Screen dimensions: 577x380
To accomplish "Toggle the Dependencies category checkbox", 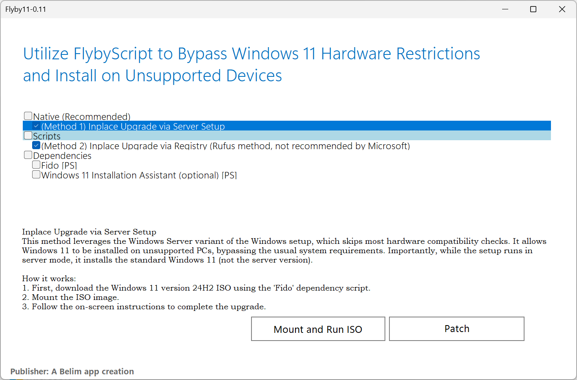I will click(x=28, y=155).
